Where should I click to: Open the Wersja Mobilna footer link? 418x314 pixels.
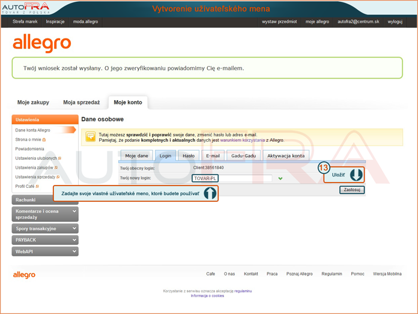point(387,274)
